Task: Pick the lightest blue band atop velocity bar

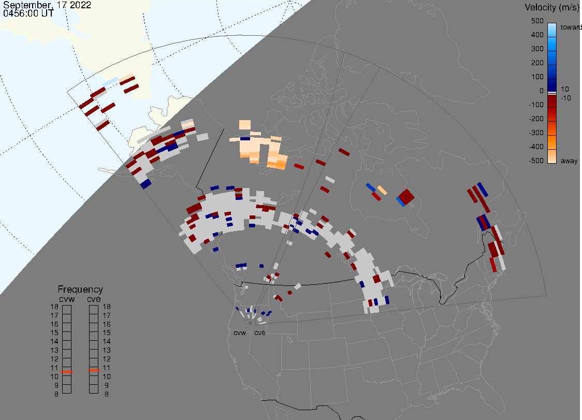Action: 552,29
